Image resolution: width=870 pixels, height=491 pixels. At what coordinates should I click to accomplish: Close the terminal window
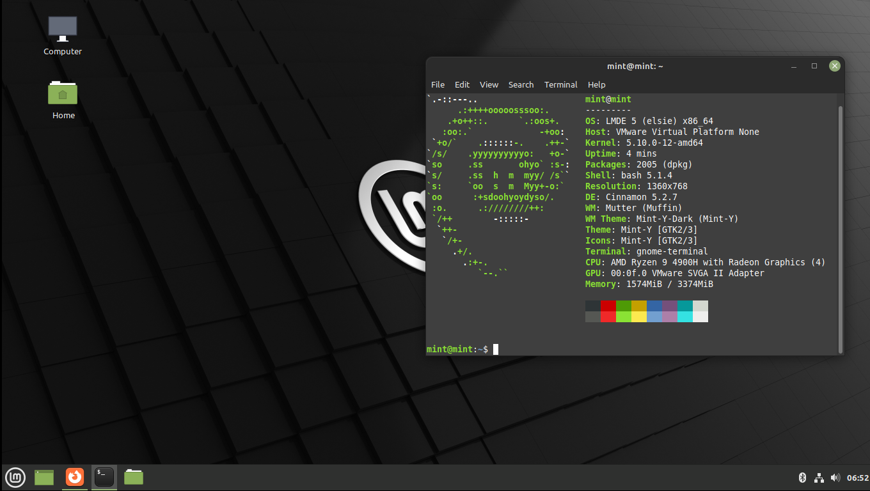point(835,66)
